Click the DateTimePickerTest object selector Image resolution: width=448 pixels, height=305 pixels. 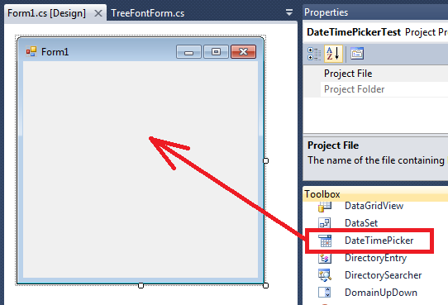pos(377,32)
